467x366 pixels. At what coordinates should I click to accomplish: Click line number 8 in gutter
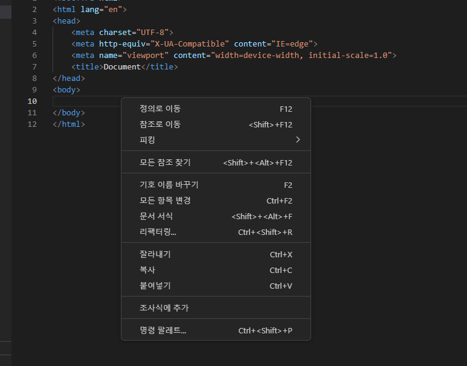34,79
